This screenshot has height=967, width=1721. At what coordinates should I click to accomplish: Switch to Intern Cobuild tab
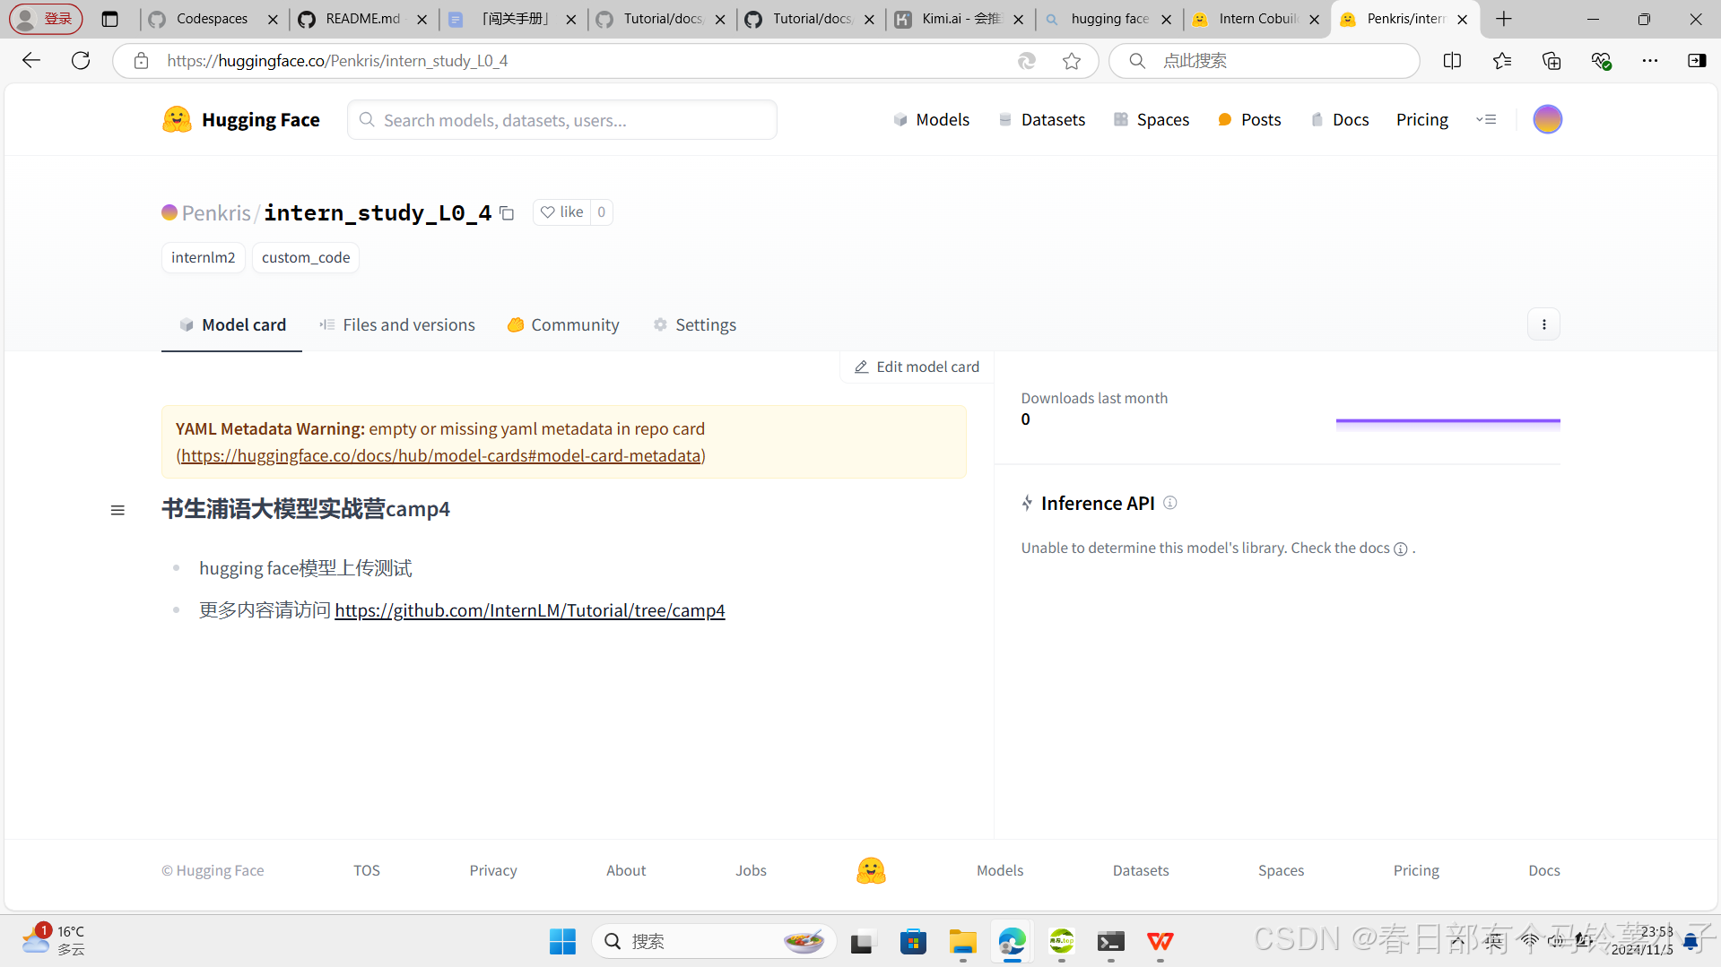(1256, 19)
